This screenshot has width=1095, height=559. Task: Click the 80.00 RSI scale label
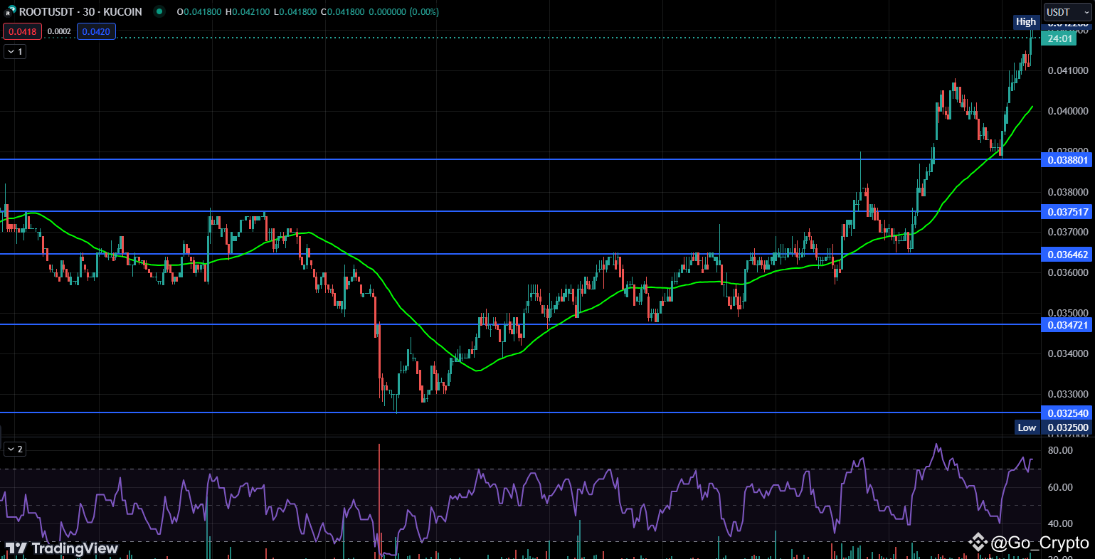[1060, 450]
